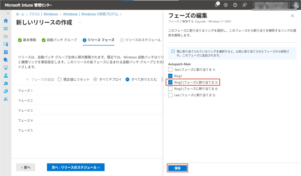Click the 保存 button
This screenshot has height=176, width=301.
(x=178, y=168)
